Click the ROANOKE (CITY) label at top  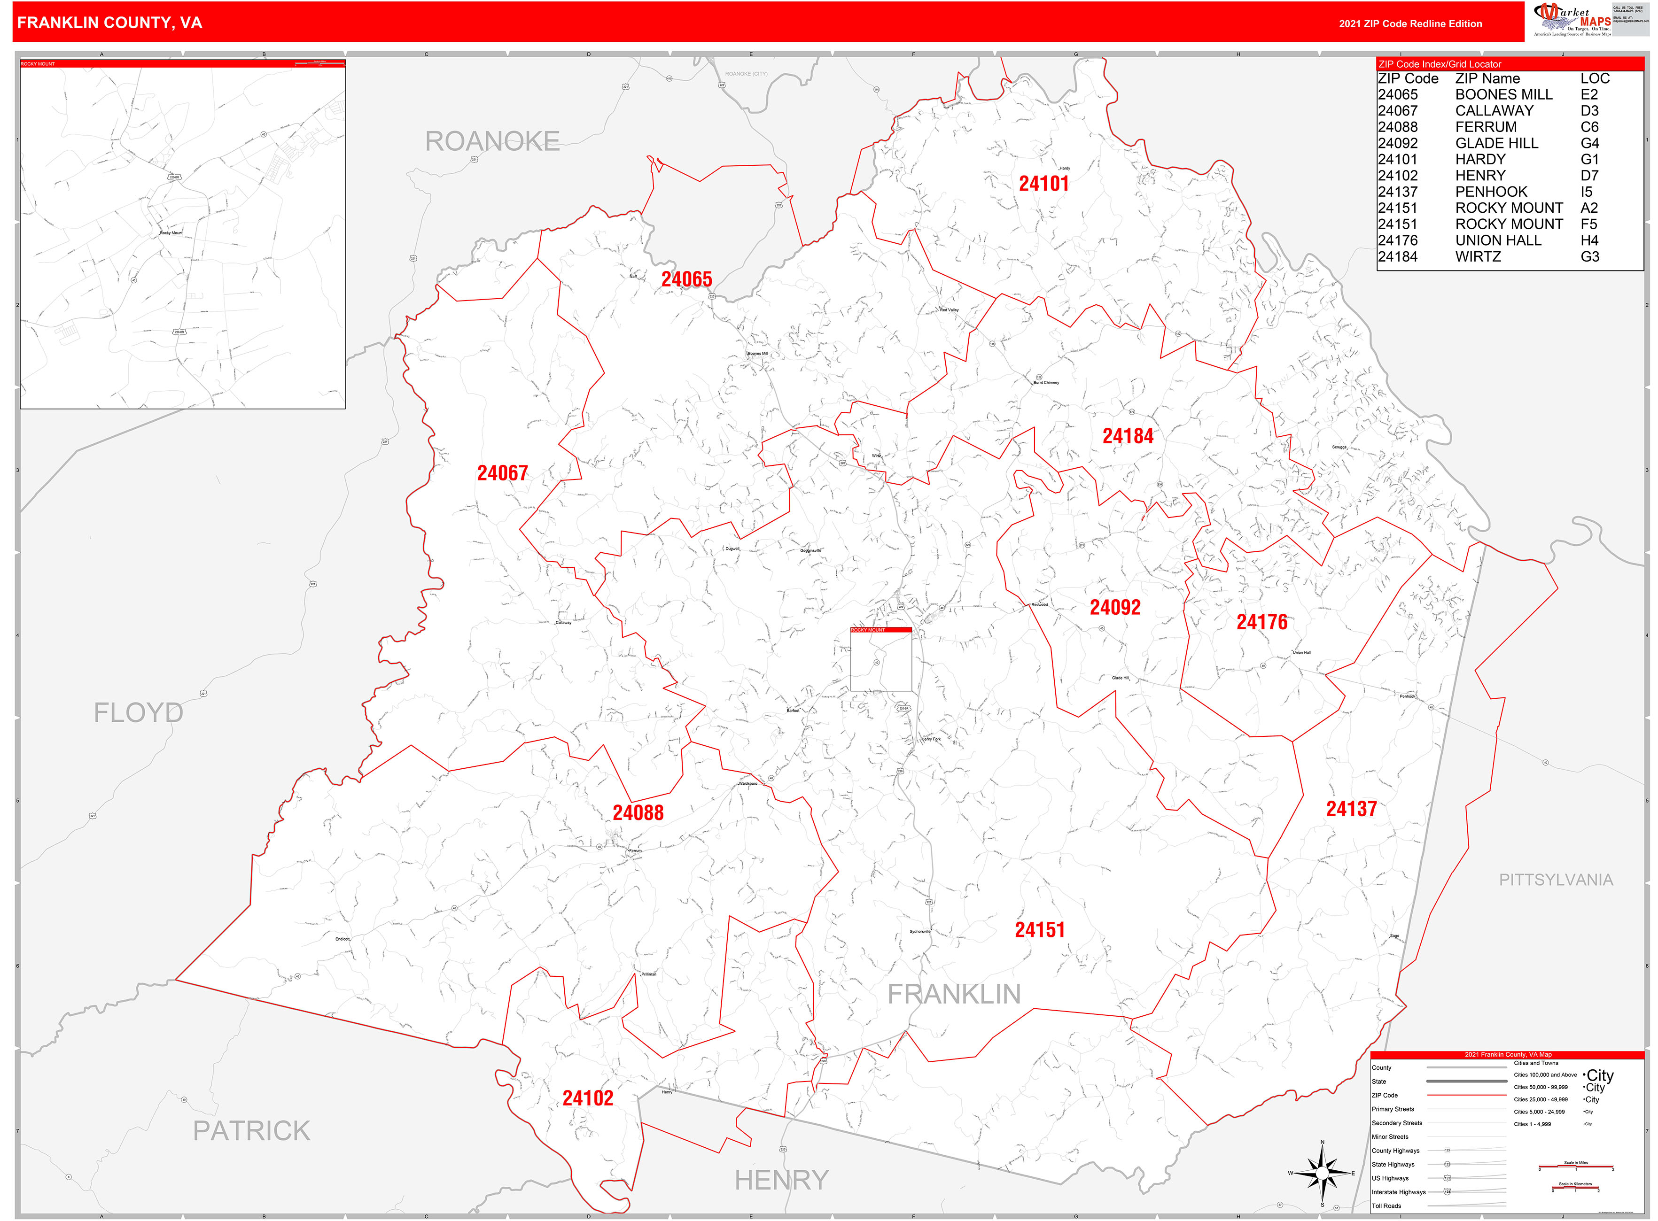(x=746, y=74)
